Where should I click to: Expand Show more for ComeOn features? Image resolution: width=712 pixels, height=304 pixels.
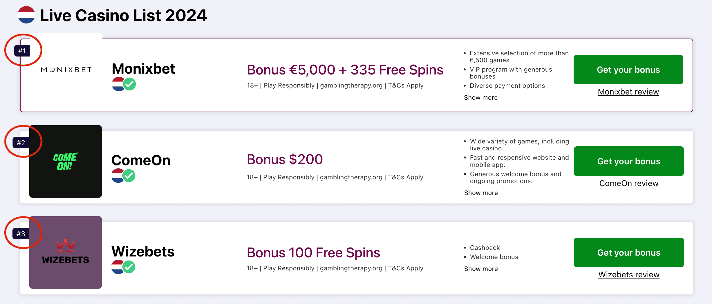click(481, 193)
